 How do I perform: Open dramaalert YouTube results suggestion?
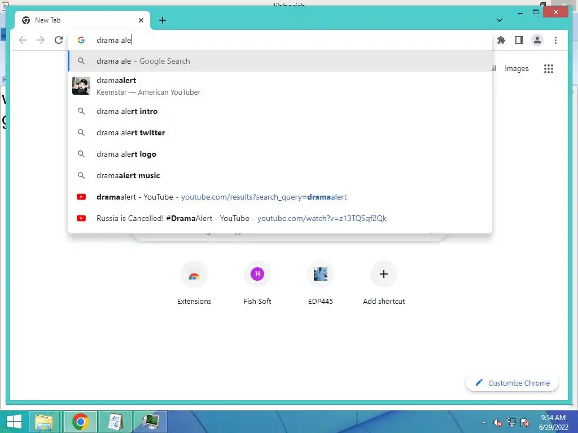pos(280,197)
